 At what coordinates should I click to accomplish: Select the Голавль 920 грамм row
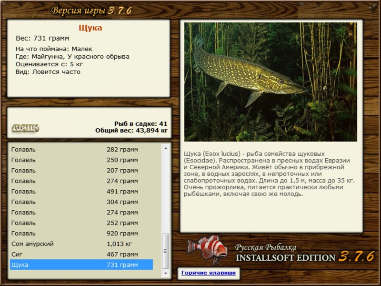(81, 233)
